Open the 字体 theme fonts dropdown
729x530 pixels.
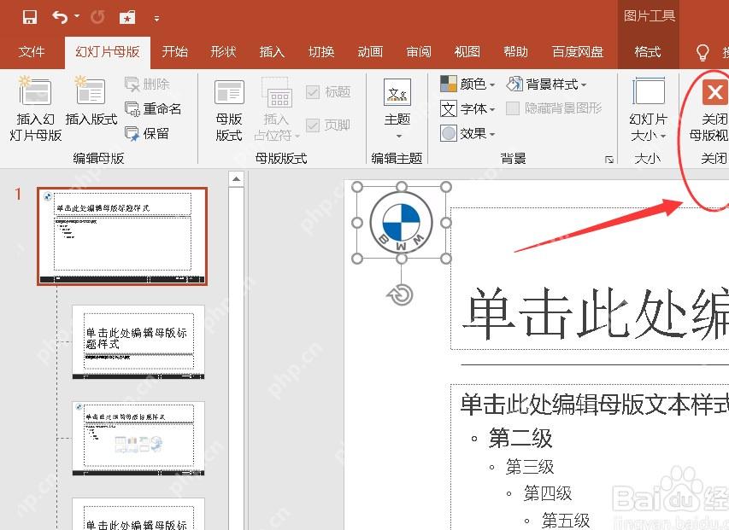pos(467,109)
